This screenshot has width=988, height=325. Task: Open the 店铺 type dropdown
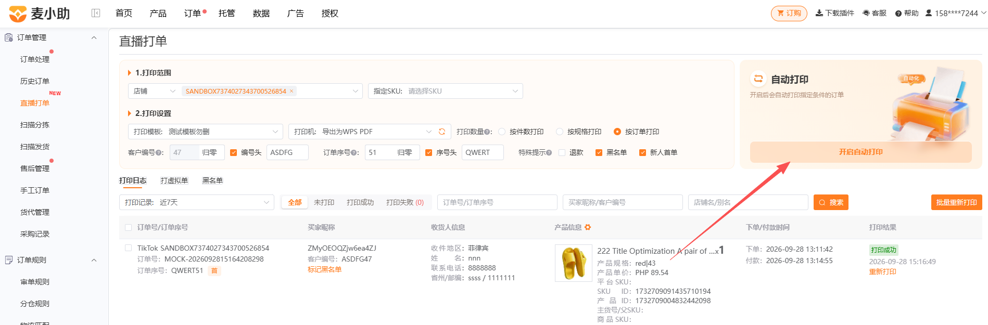click(x=154, y=91)
